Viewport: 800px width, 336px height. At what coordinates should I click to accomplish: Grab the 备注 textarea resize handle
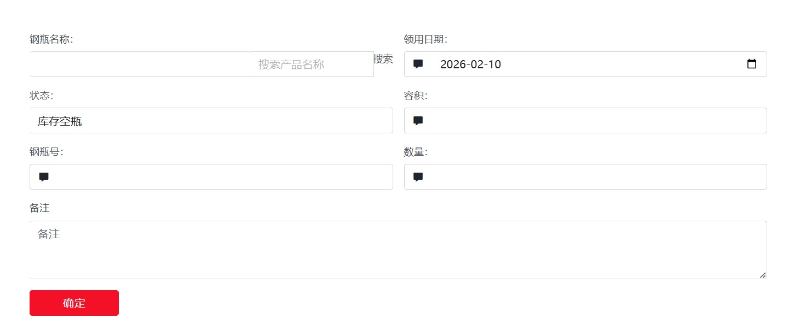(x=763, y=275)
